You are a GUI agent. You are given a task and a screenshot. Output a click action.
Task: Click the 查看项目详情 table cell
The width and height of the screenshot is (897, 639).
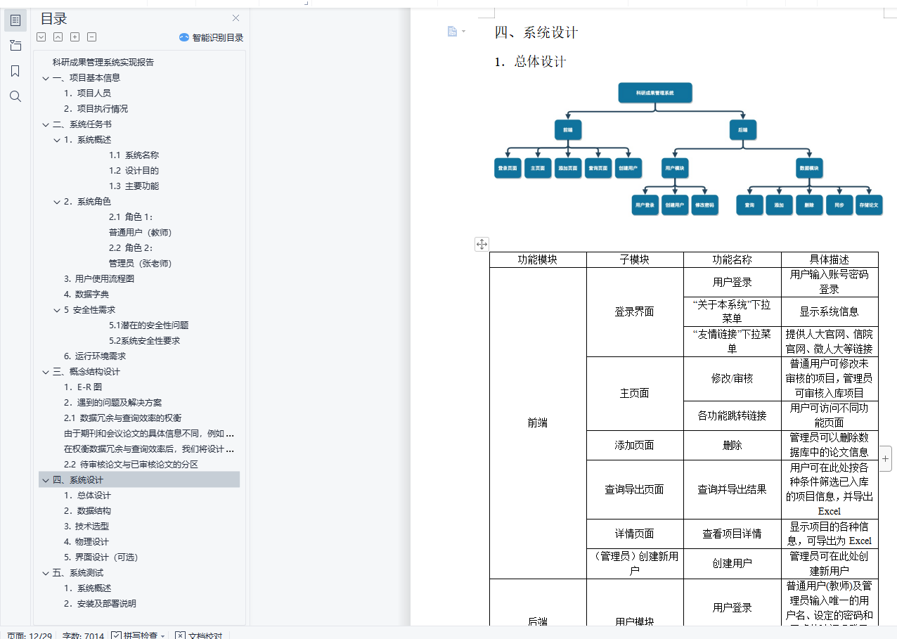(x=732, y=534)
